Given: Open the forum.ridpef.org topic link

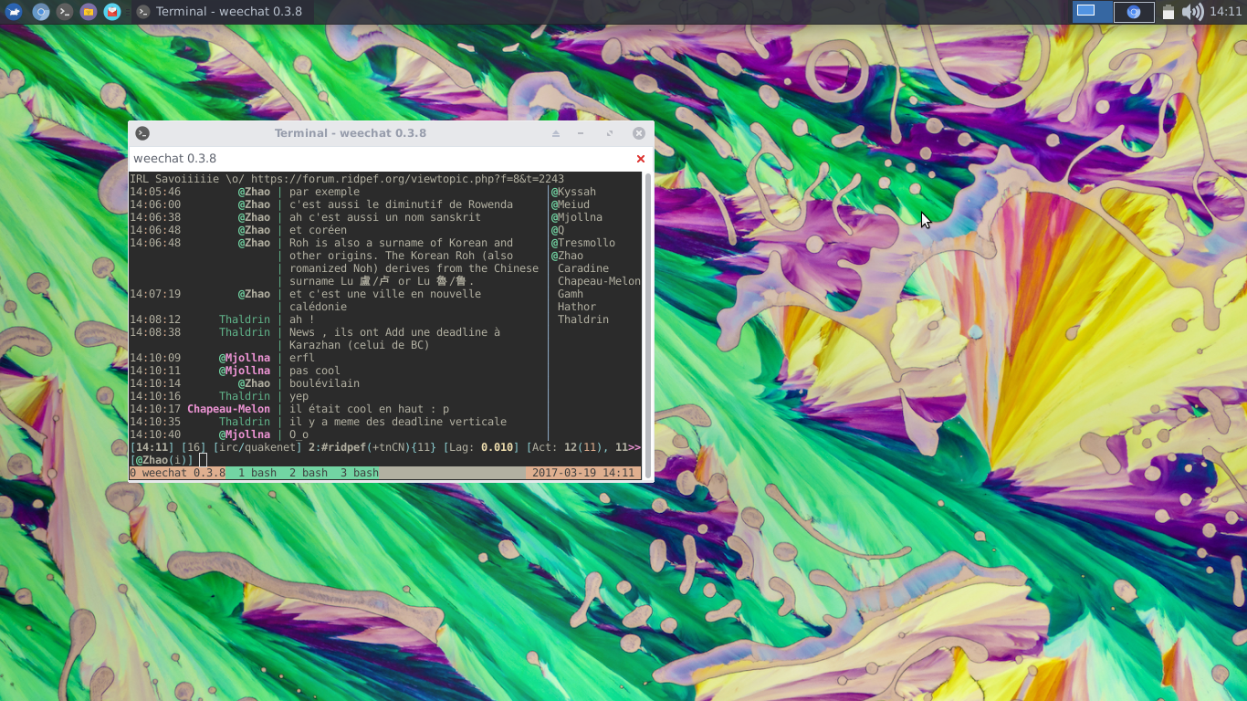Looking at the screenshot, I should click(407, 179).
